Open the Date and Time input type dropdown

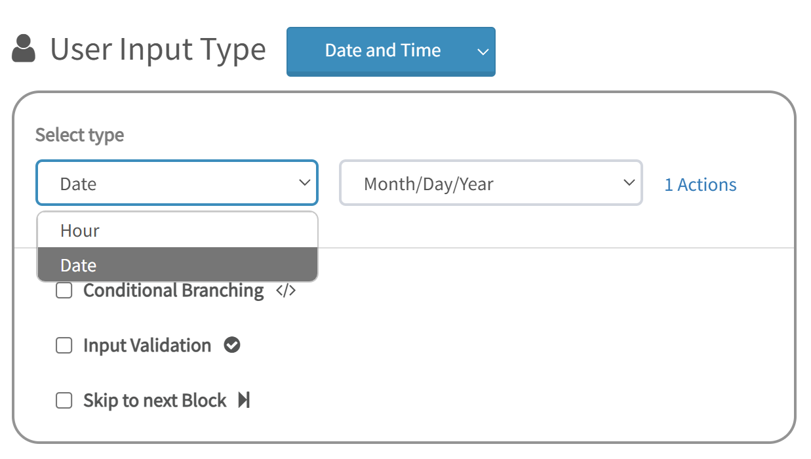pyautogui.click(x=391, y=51)
